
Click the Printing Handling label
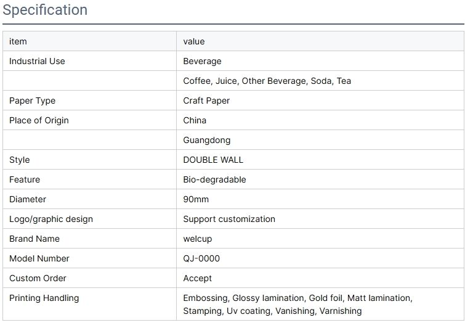pos(44,298)
